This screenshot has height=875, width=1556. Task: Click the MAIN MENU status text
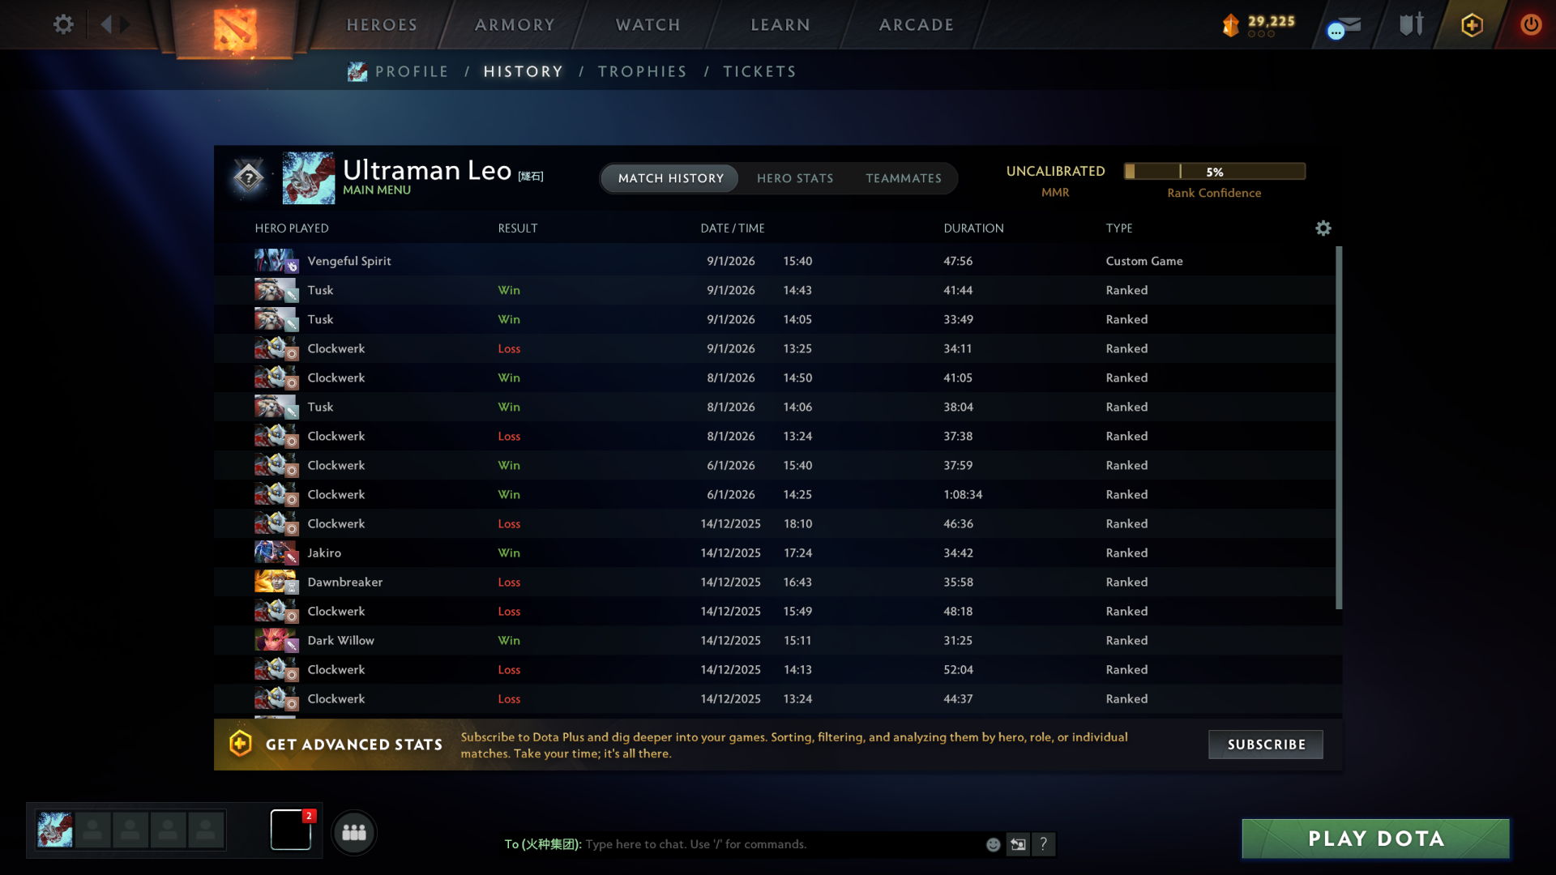click(377, 190)
